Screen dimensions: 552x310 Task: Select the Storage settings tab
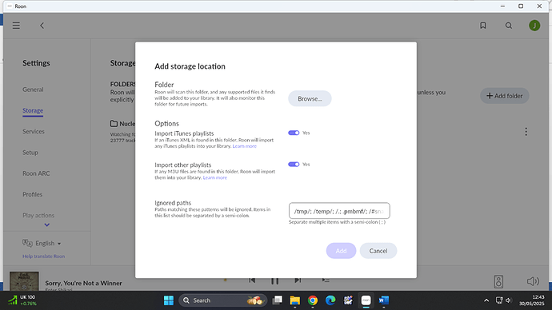point(33,110)
